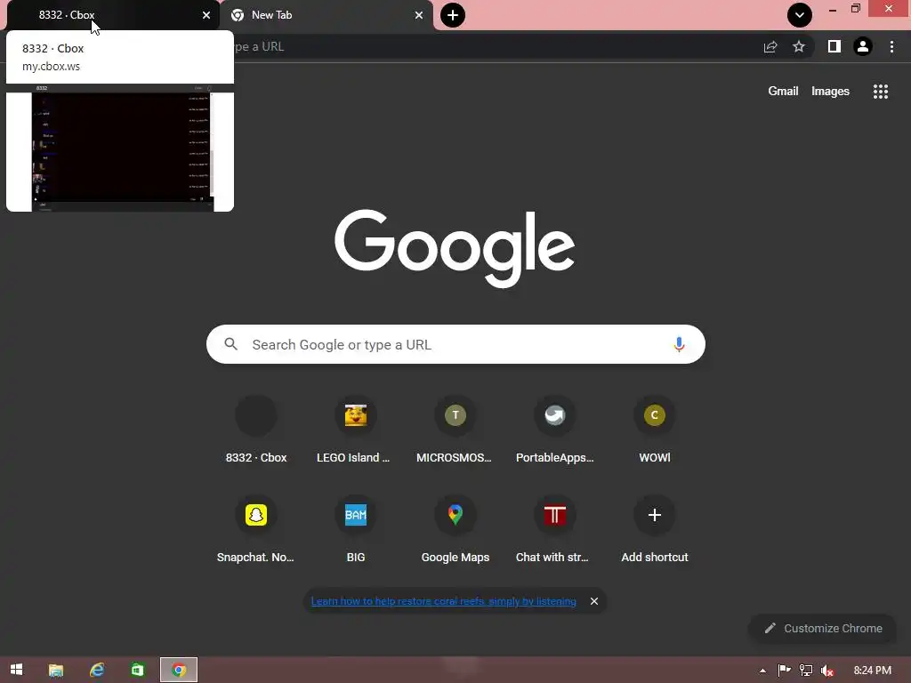Open the Chrome profile avatar menu

(863, 46)
